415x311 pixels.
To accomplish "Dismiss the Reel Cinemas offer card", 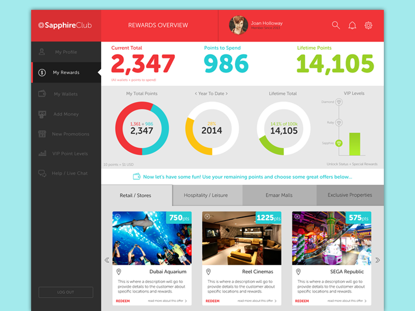I will tap(208, 217).
